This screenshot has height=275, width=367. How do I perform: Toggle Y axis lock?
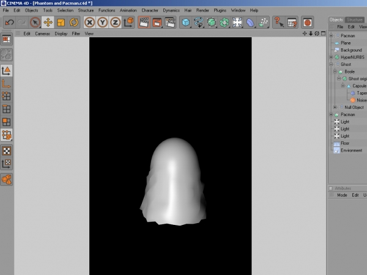tap(103, 23)
